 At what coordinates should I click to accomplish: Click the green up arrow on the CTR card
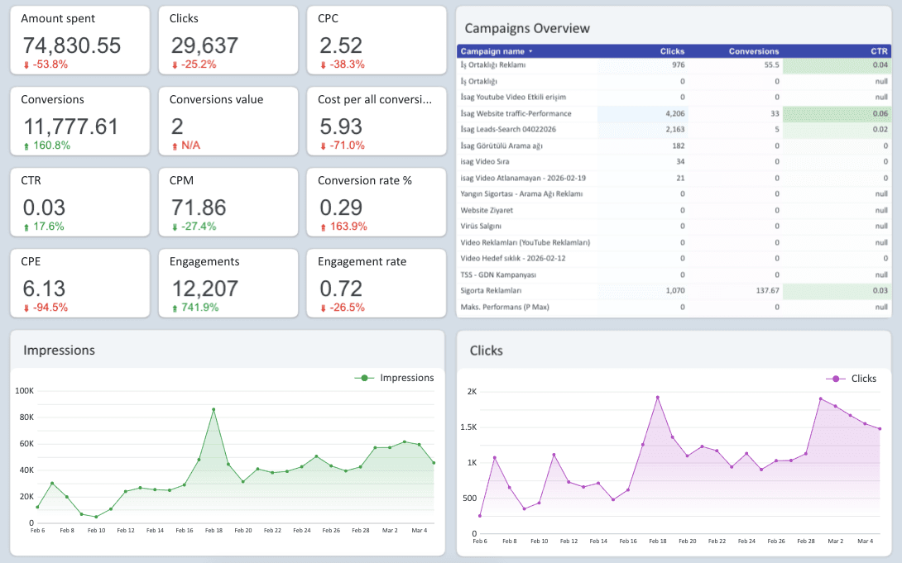click(x=26, y=225)
